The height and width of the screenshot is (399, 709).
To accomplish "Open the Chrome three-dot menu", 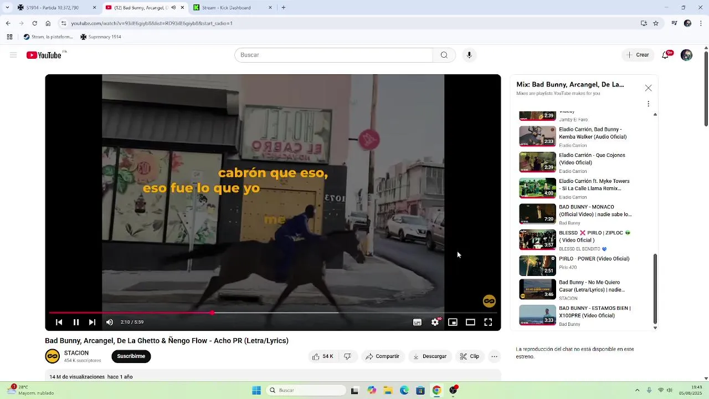I will [701, 23].
